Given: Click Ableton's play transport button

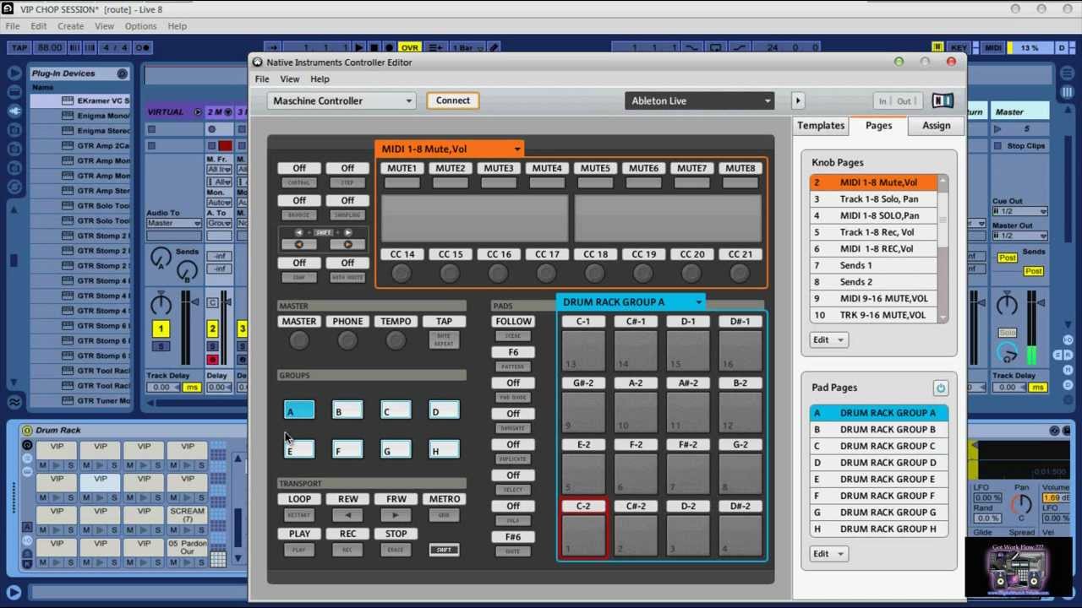Looking at the screenshot, I should pos(359,48).
